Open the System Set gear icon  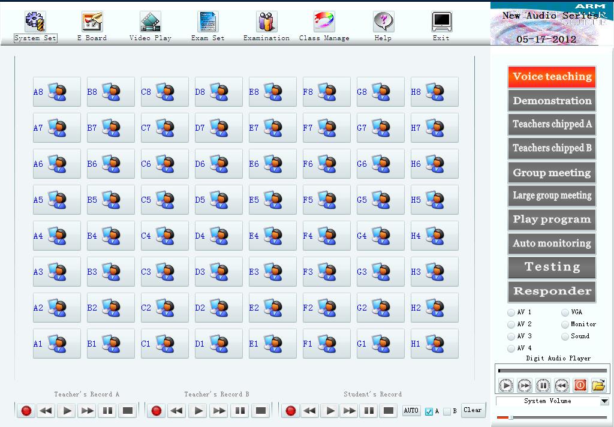35,22
